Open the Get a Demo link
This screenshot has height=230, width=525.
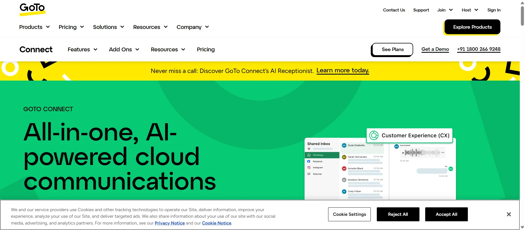[x=435, y=49]
